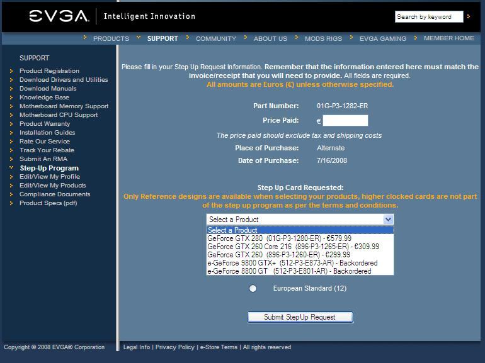Click the Price Paid input field
Screen dimensions: 485x363
click(345, 120)
